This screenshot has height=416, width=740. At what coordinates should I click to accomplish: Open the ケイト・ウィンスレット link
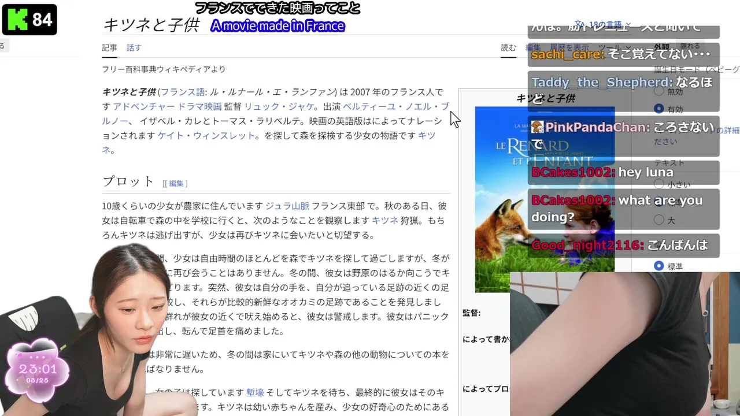pyautogui.click(x=206, y=135)
